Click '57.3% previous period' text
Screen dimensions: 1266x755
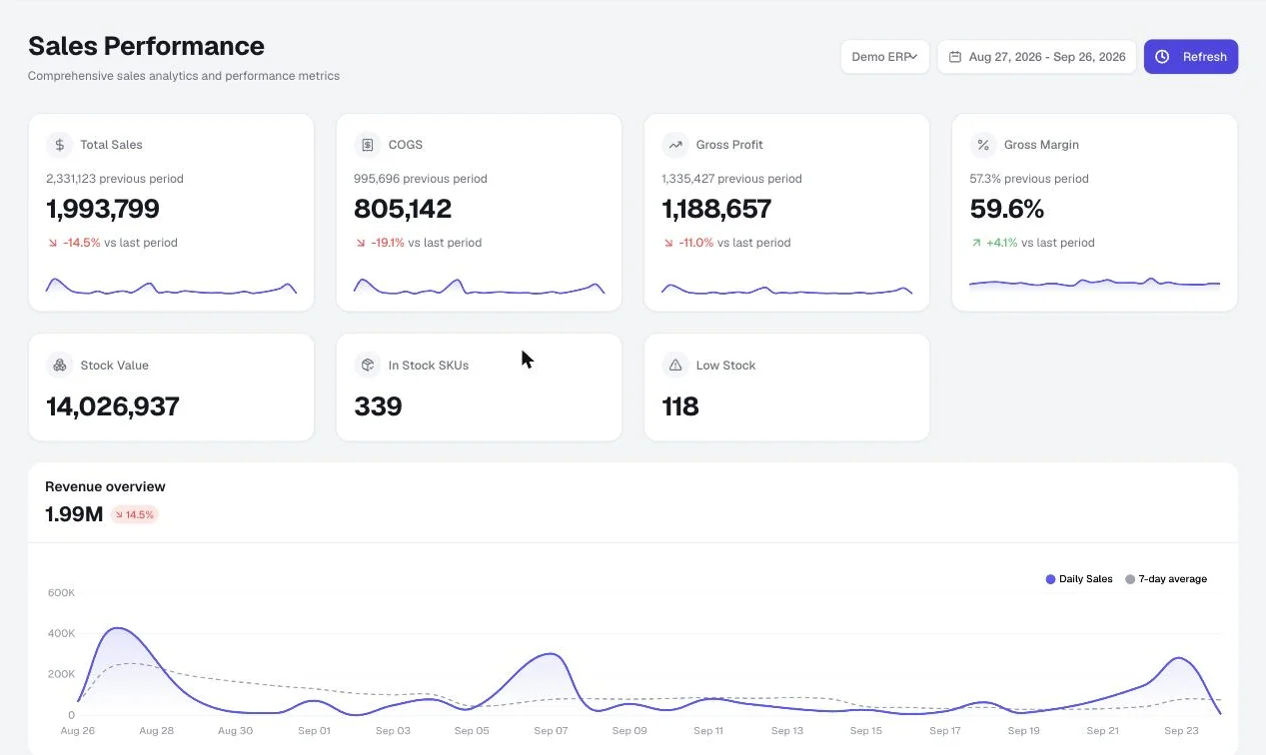click(1029, 179)
